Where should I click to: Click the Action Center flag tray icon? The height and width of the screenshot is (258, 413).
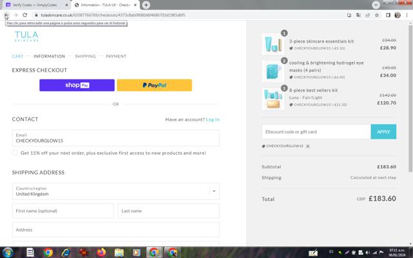381,253
